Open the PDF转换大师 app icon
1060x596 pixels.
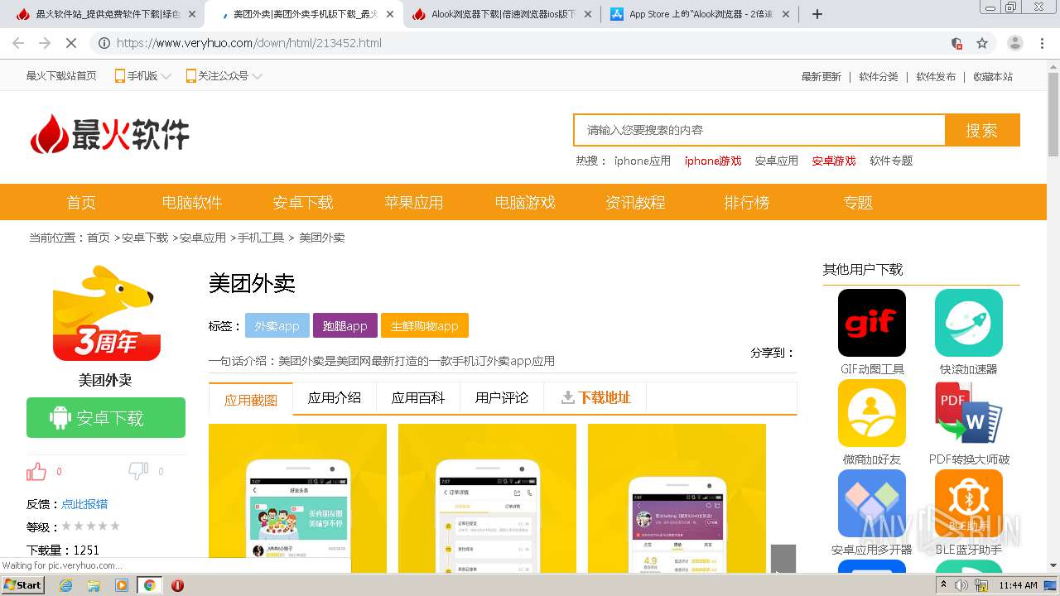coord(969,413)
